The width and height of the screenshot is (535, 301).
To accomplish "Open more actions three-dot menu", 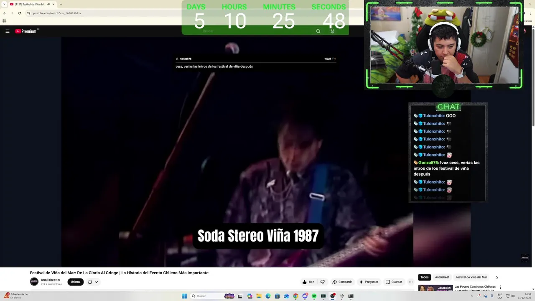I will click(x=411, y=282).
